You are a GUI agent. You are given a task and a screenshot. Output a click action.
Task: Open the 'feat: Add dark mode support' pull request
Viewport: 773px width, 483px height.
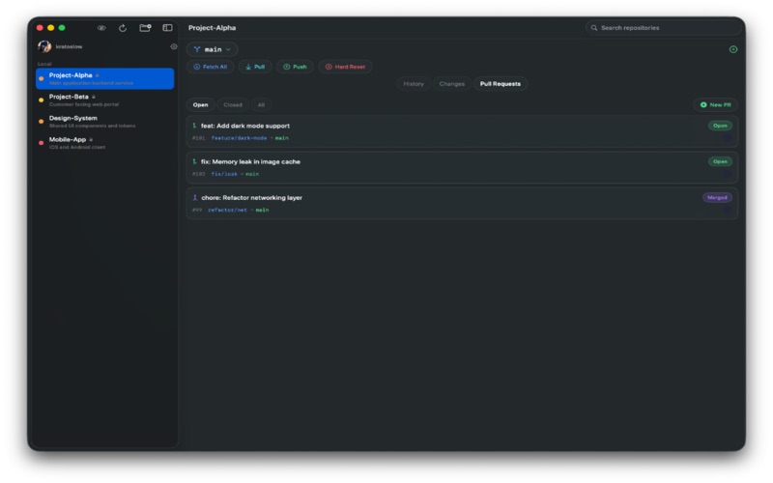[462, 131]
